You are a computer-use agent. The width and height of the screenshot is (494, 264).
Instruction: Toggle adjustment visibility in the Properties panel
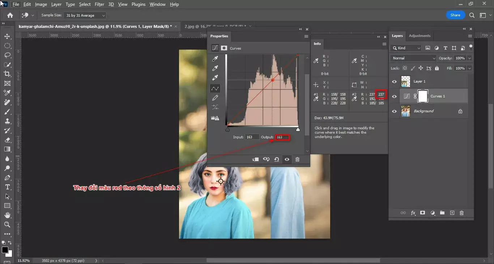(287, 159)
